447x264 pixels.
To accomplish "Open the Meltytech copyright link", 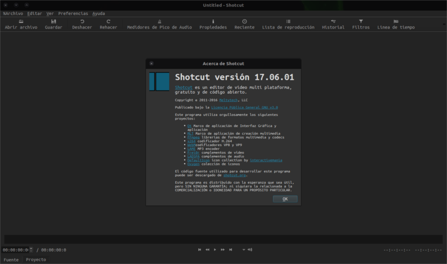I will (228, 100).
